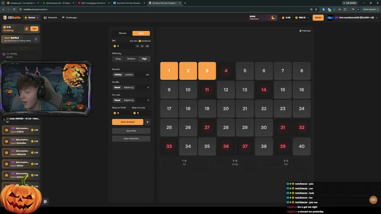Switch to Auto betting mode
This screenshot has width=381, height=214.
click(x=141, y=33)
